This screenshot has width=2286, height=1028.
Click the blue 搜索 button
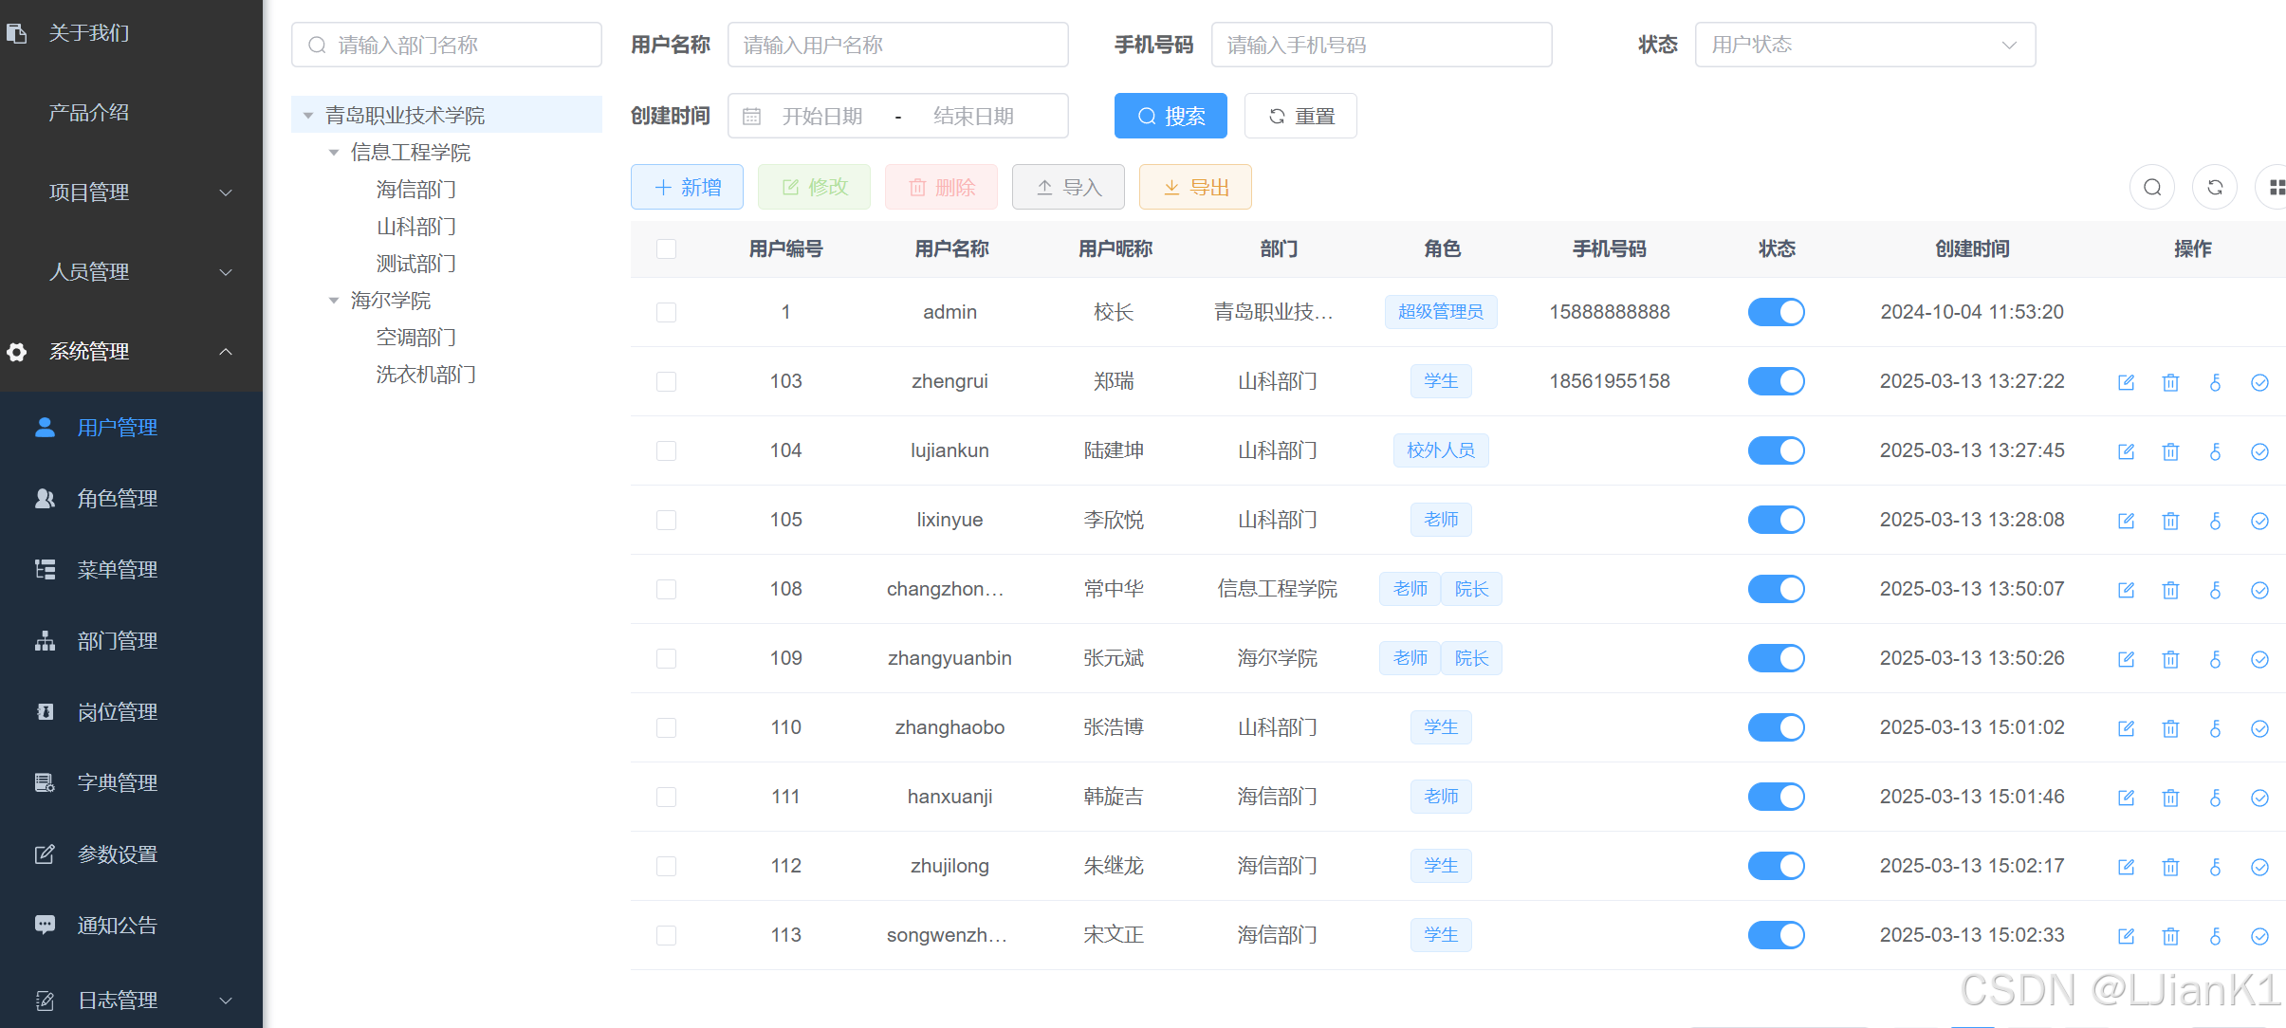tap(1170, 117)
